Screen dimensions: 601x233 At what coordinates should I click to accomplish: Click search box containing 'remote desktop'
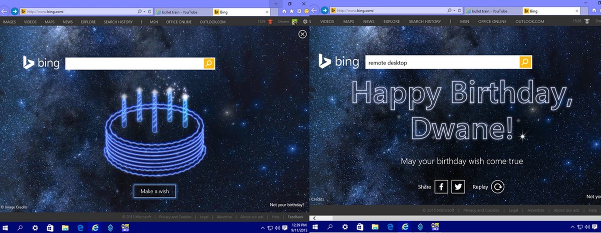tap(442, 62)
